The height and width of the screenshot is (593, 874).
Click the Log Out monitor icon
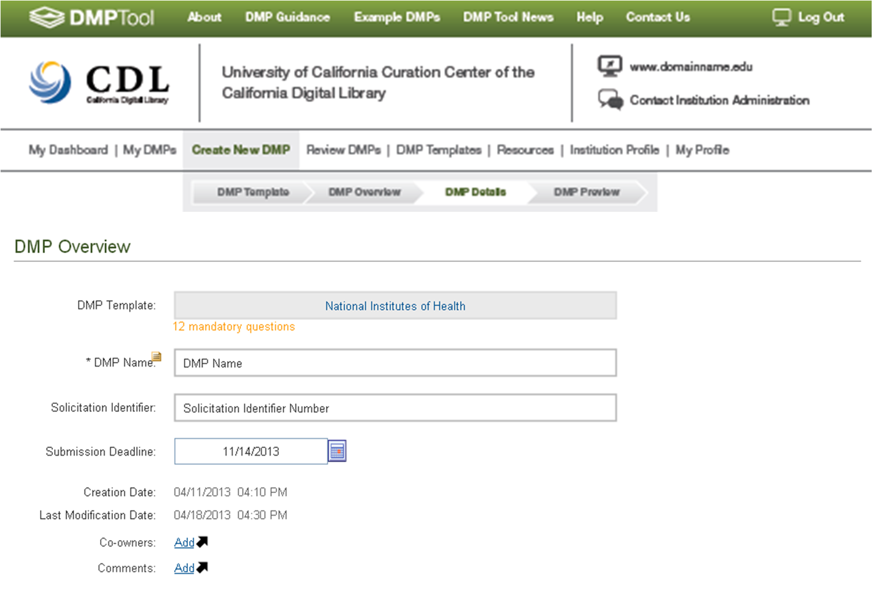781,17
